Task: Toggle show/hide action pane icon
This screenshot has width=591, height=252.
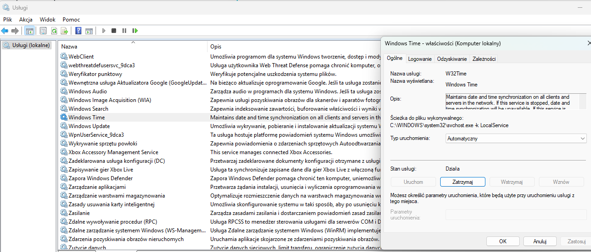Action: [89, 31]
